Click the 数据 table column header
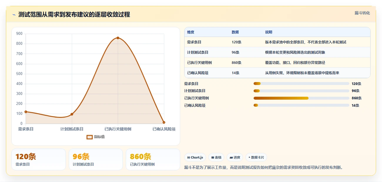The width and height of the screenshot is (382, 182). [x=235, y=32]
